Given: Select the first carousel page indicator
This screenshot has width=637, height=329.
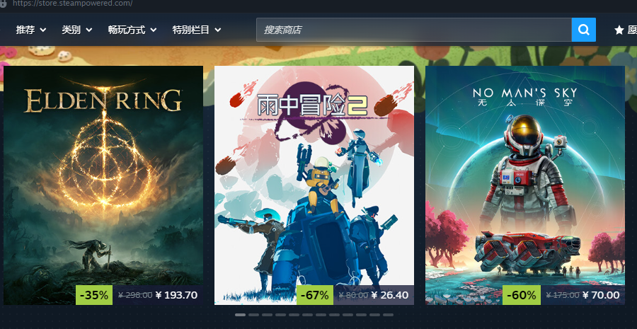Looking at the screenshot, I should pos(240,315).
